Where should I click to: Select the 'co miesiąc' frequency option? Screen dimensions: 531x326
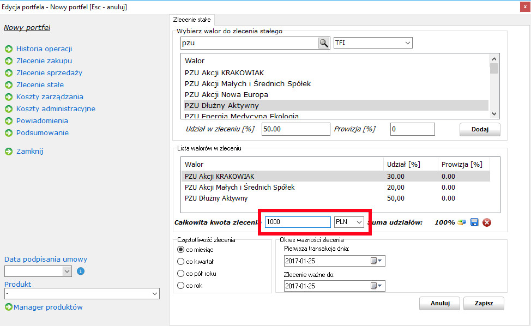click(x=181, y=249)
